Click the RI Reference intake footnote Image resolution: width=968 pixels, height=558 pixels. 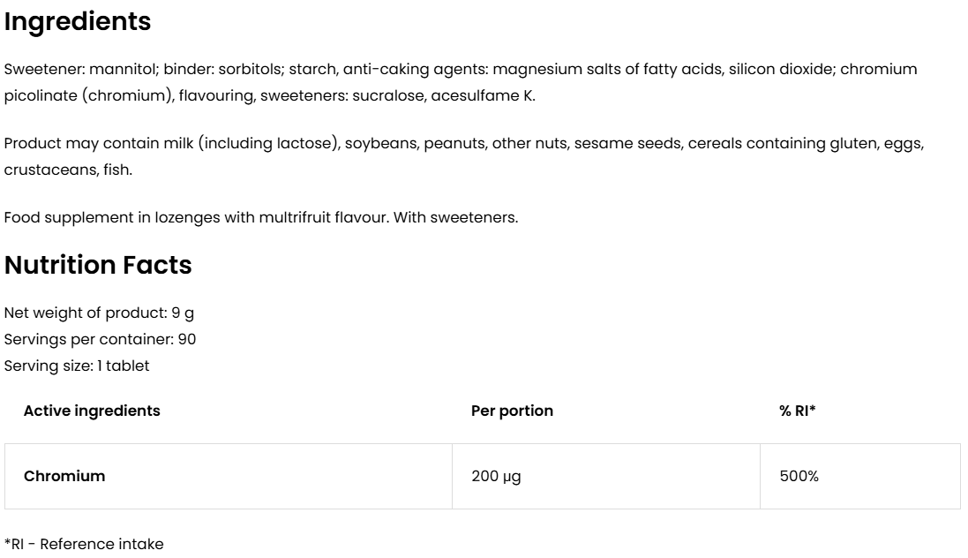[x=84, y=544]
